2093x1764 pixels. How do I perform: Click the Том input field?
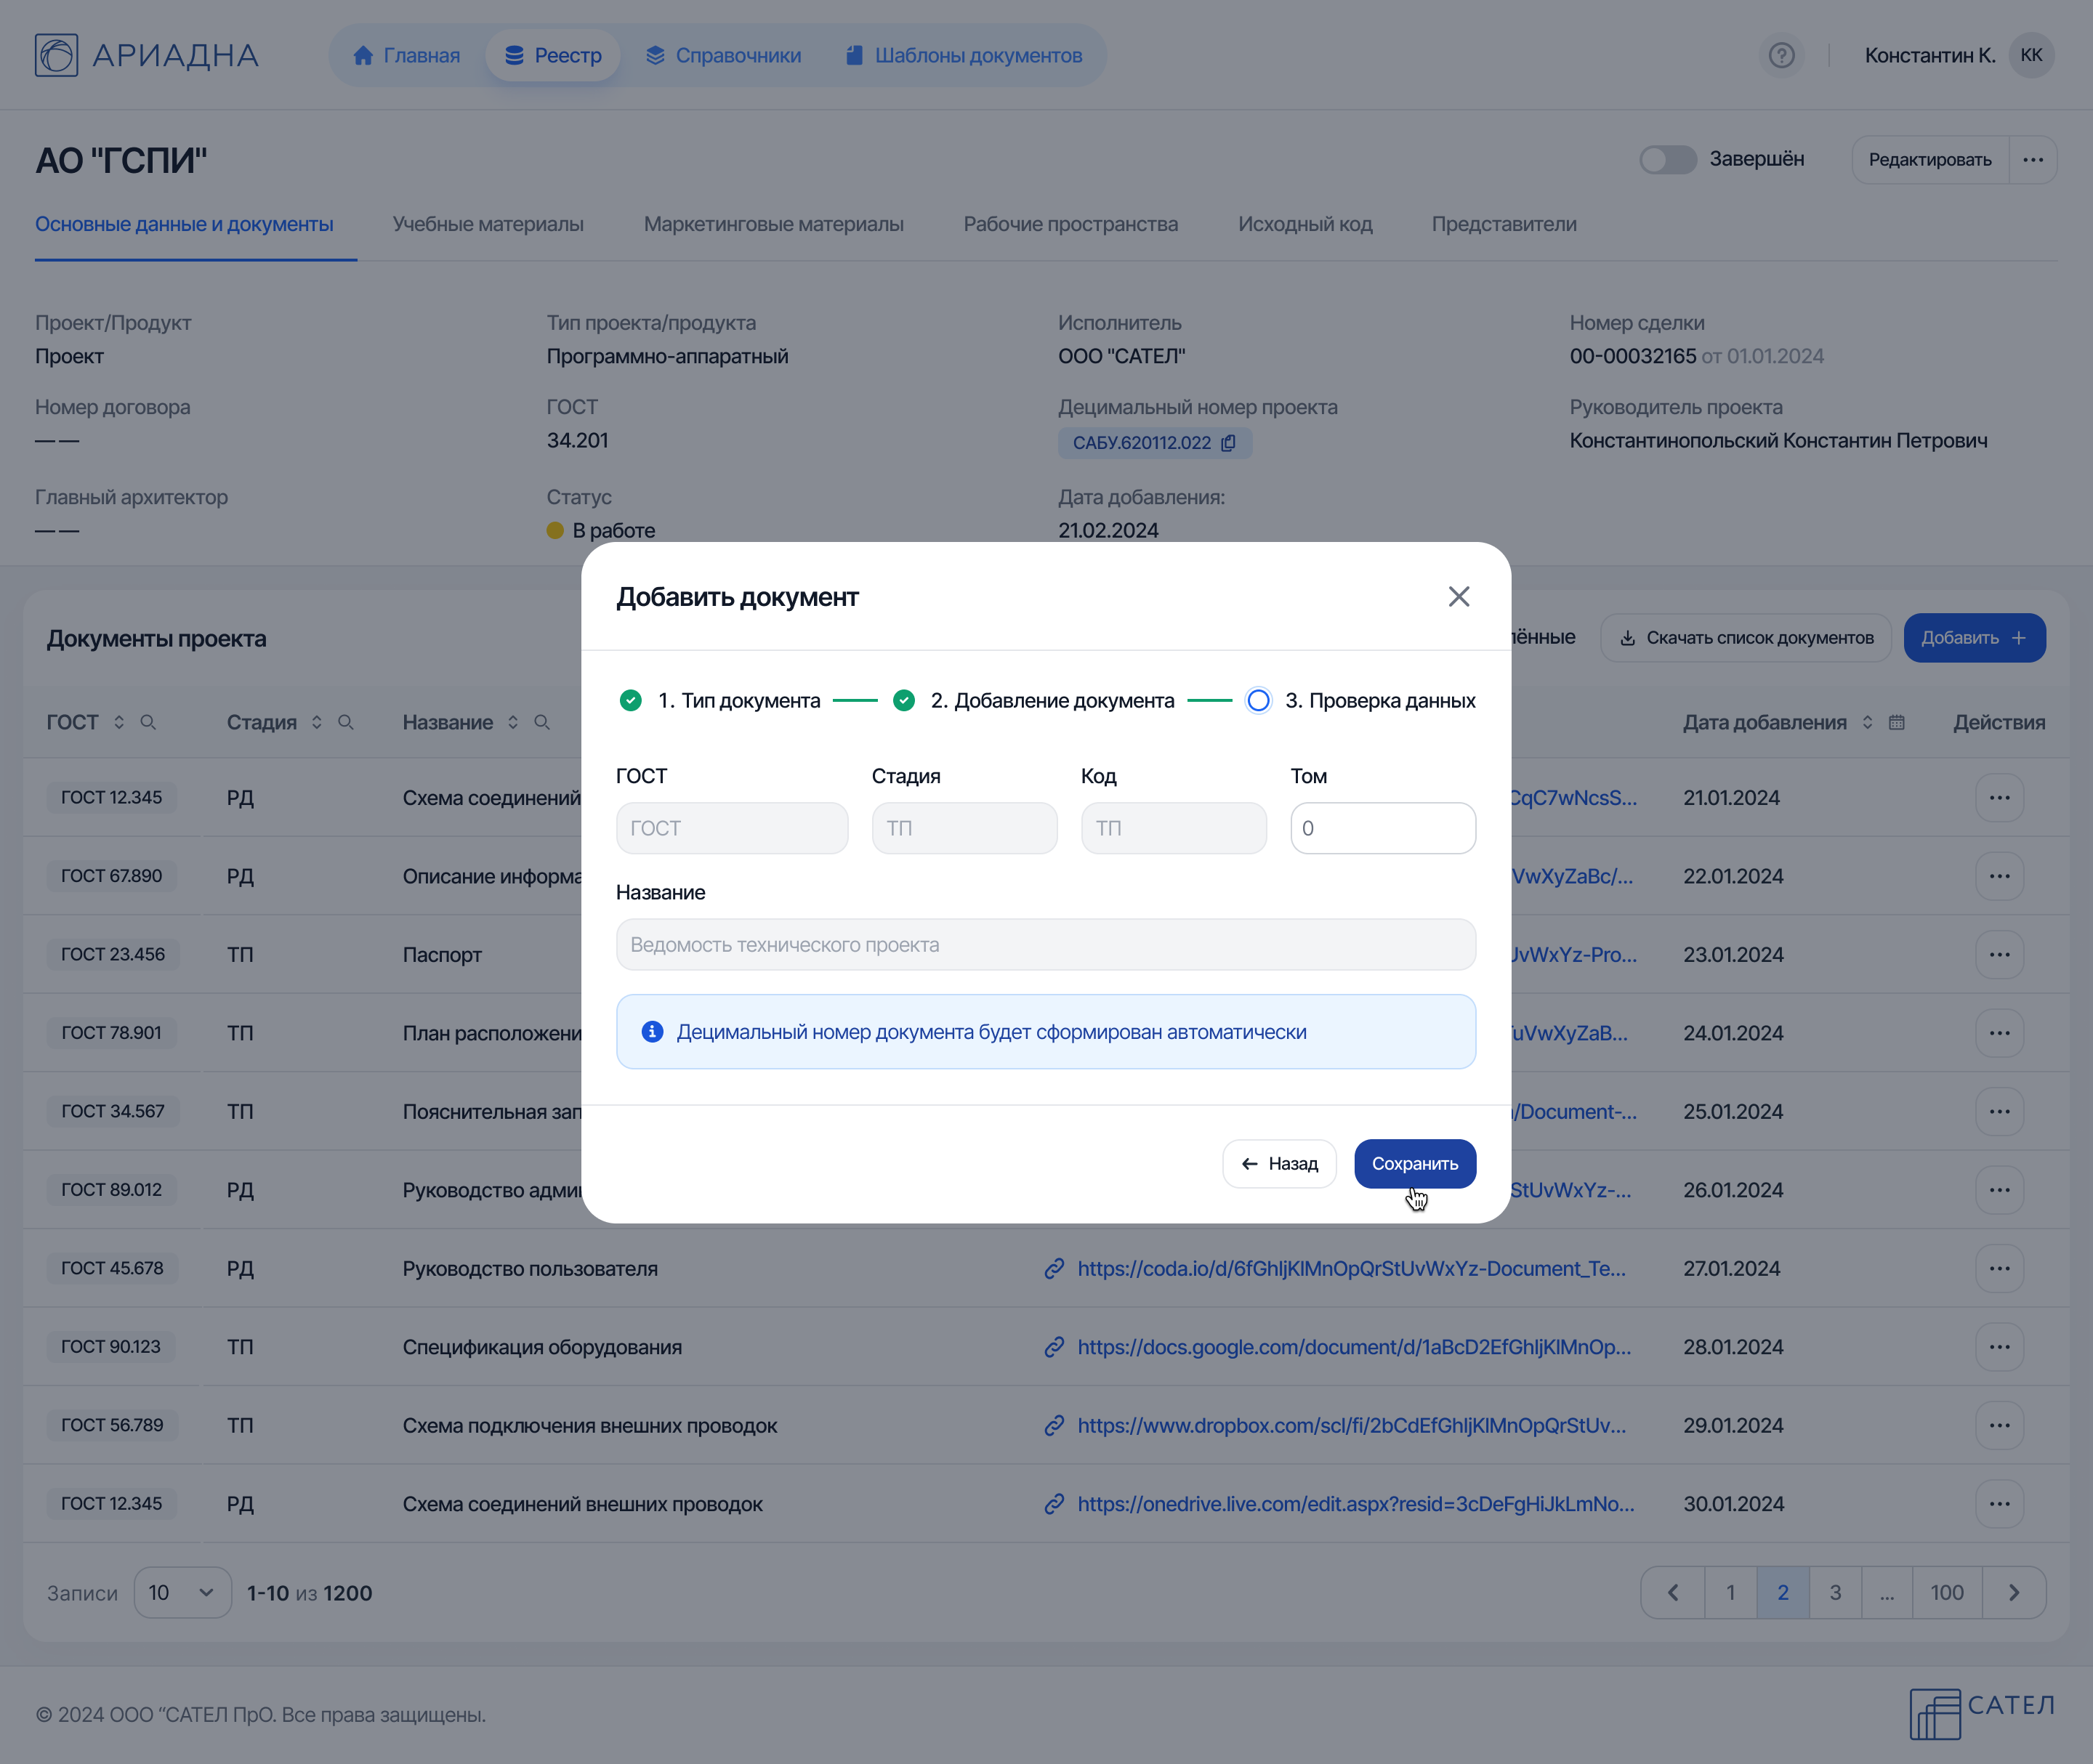coord(1383,828)
